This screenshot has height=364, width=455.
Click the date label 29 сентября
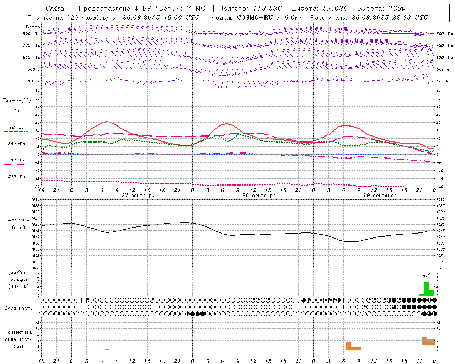[380, 196]
